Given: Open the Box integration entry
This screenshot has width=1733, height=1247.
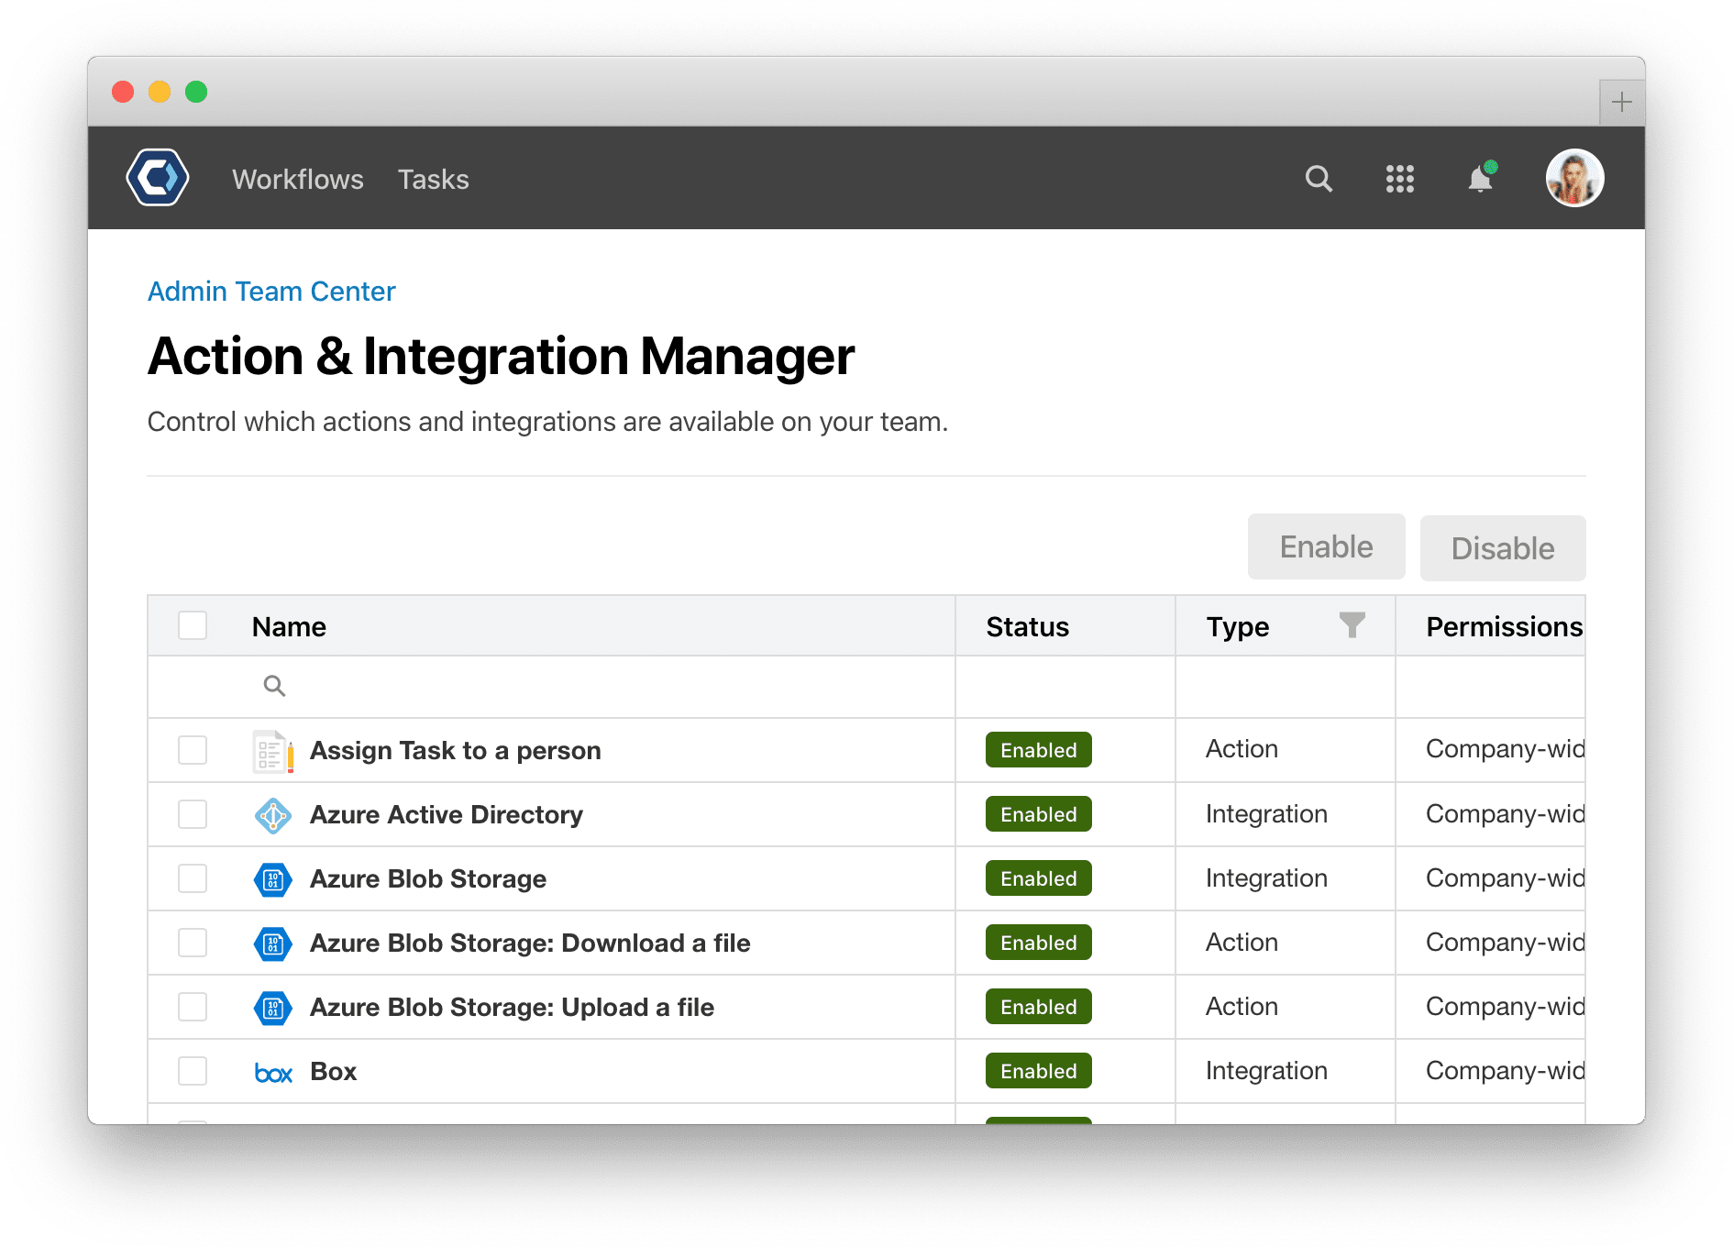Looking at the screenshot, I should coord(333,1071).
